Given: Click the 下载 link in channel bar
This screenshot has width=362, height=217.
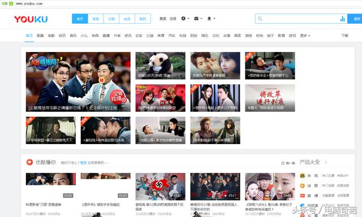Looking at the screenshot, I should point(345,36).
